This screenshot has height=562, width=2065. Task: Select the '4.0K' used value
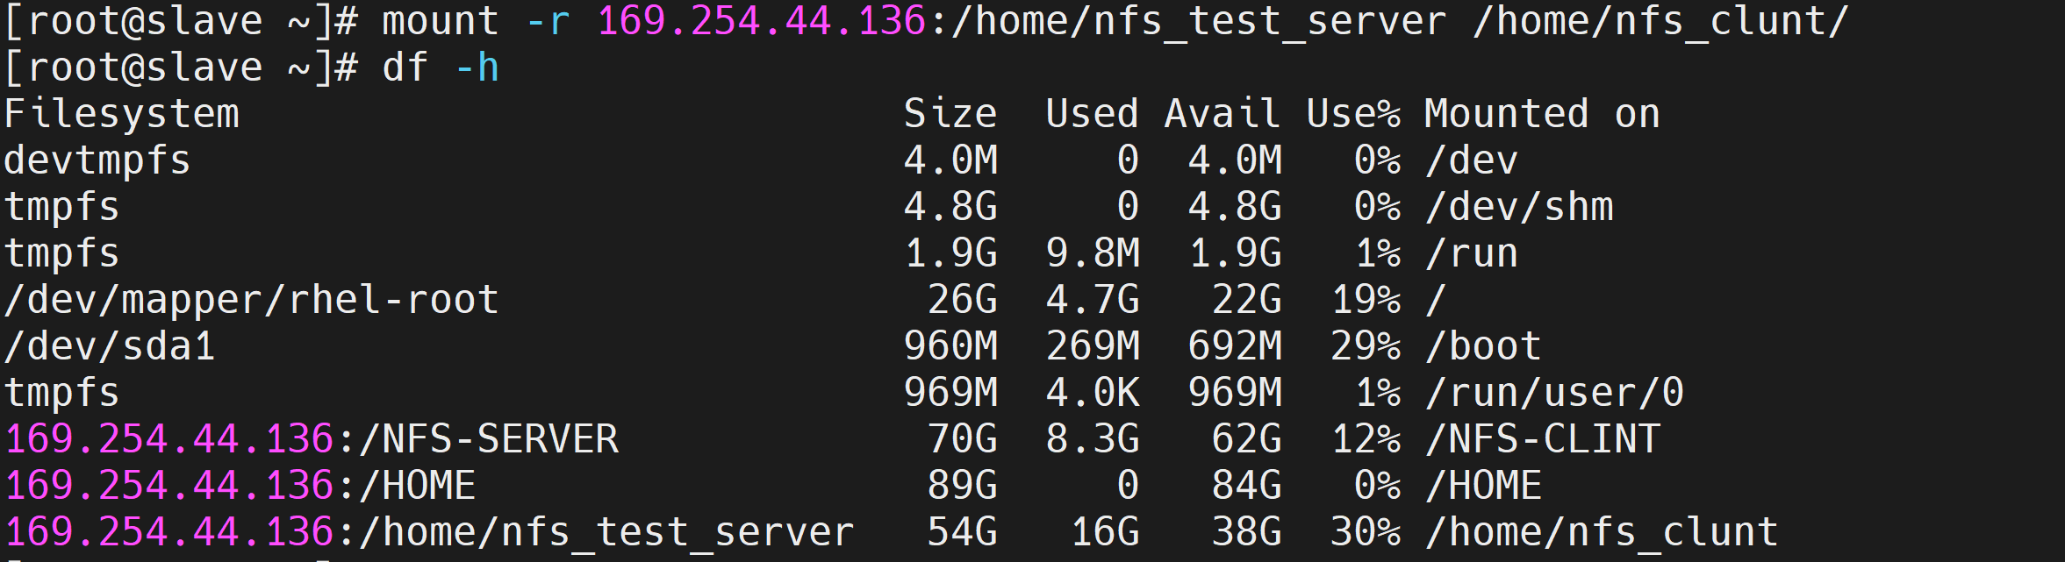click(1093, 393)
